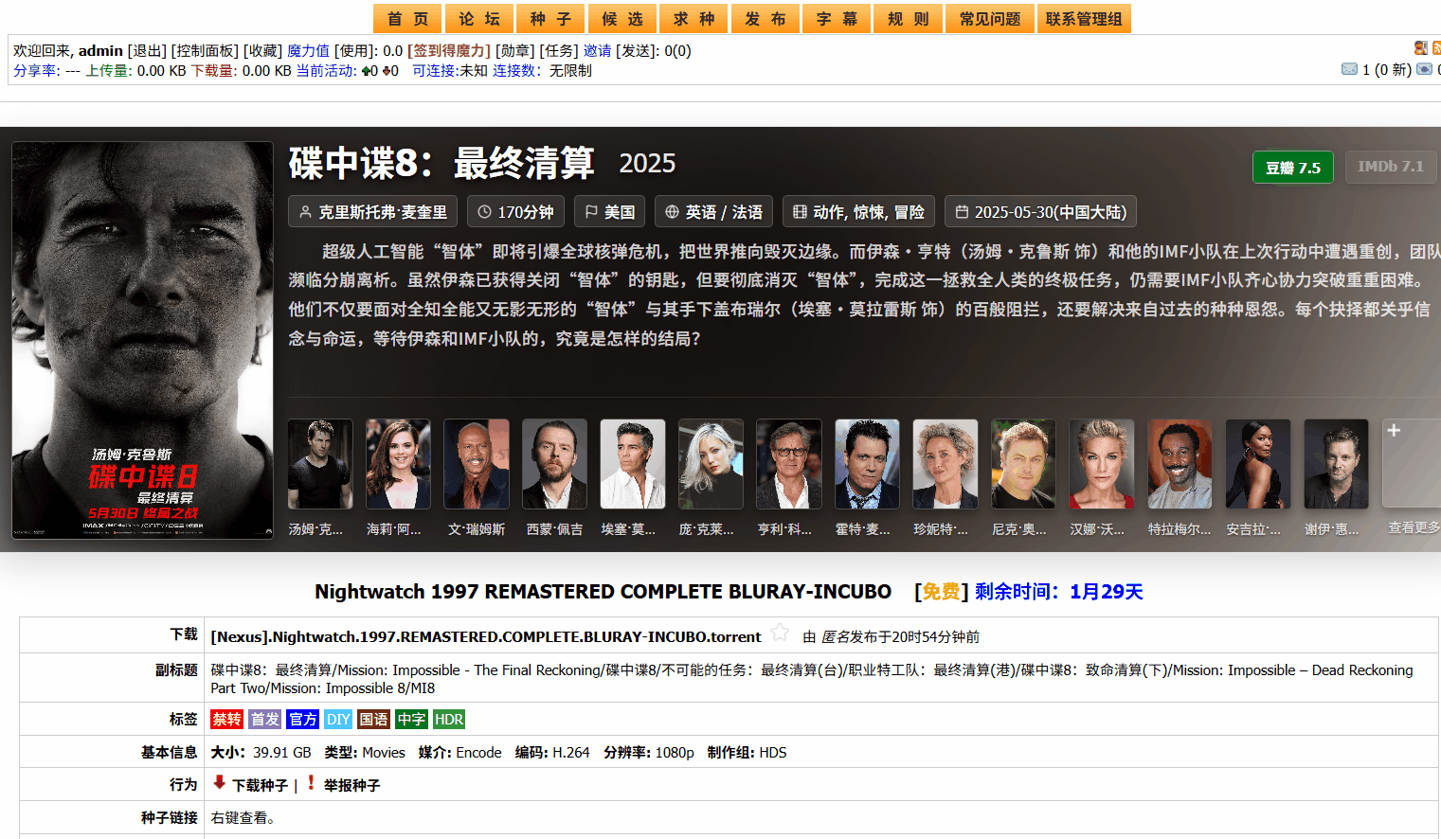Open the inbox envelope icon
Viewport: 1441px width, 839px height.
click(1350, 69)
